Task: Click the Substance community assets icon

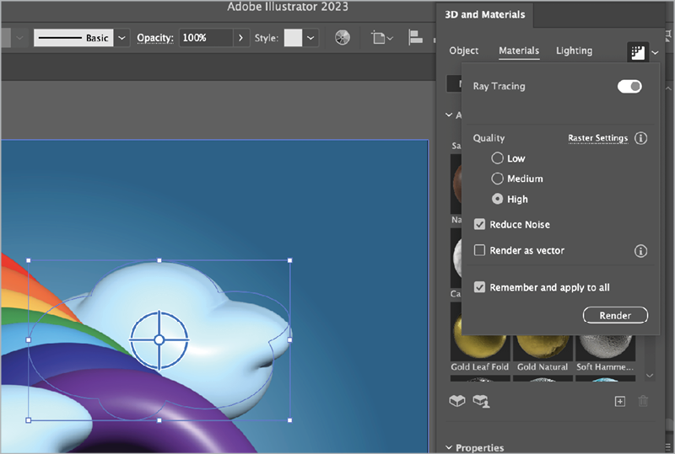Action: (481, 401)
